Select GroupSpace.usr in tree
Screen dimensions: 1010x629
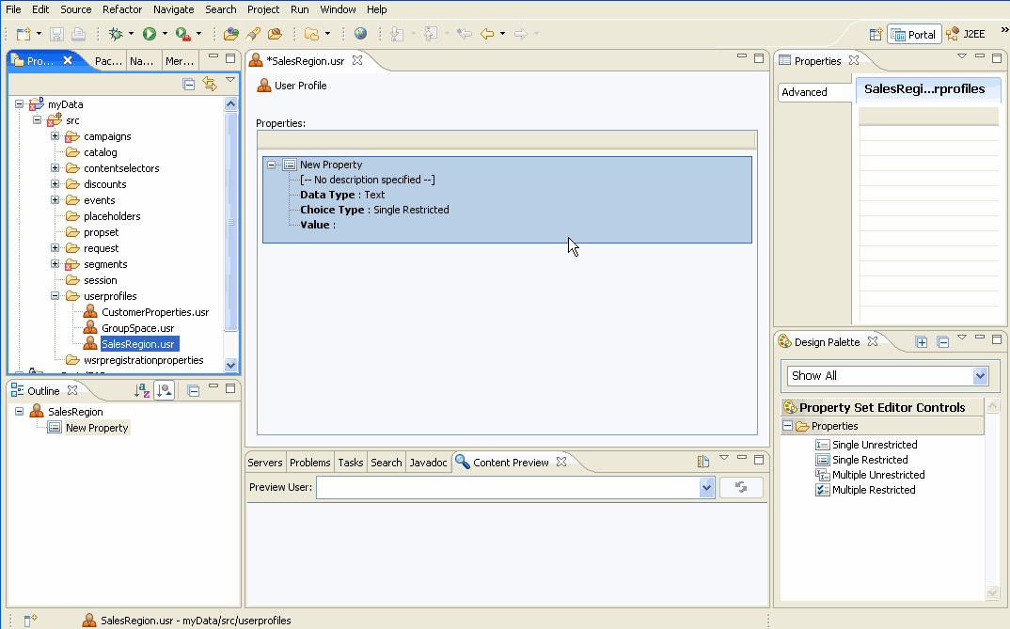[x=137, y=328]
